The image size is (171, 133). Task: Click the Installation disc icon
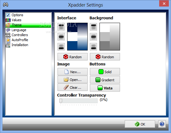pos(8,45)
